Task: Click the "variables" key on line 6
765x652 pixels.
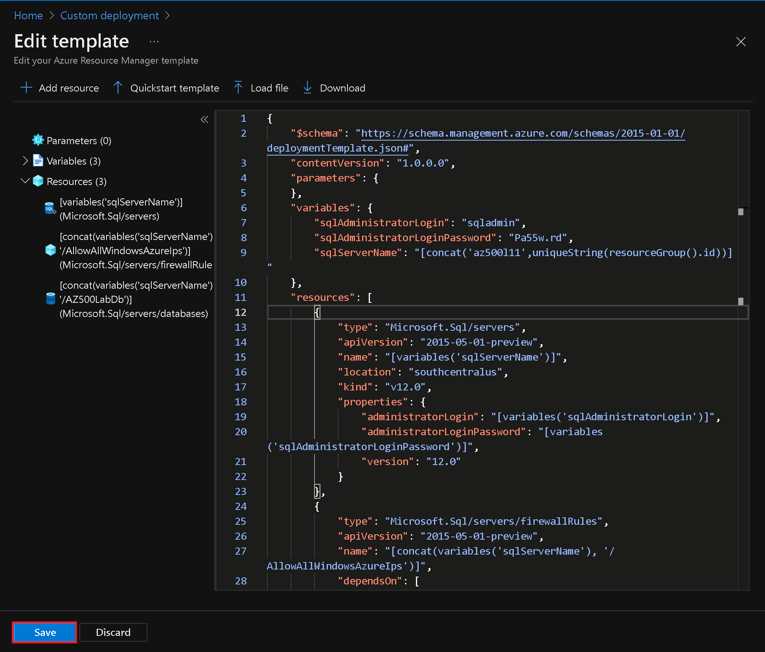Action: [323, 208]
